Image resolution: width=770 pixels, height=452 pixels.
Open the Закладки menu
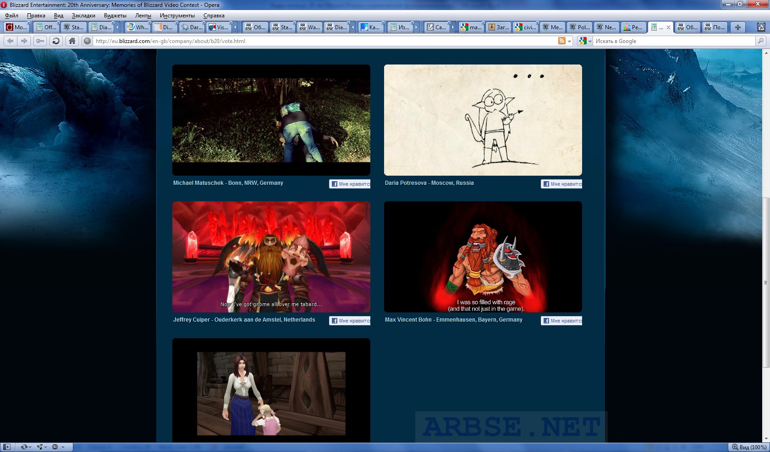83,16
